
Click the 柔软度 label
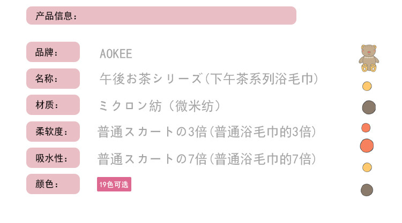point(53,132)
